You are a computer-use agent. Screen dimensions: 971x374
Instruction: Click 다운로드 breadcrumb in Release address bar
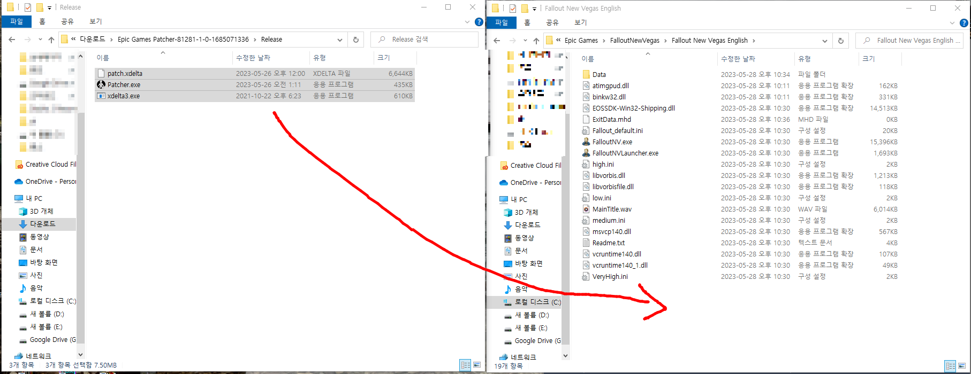click(x=93, y=40)
